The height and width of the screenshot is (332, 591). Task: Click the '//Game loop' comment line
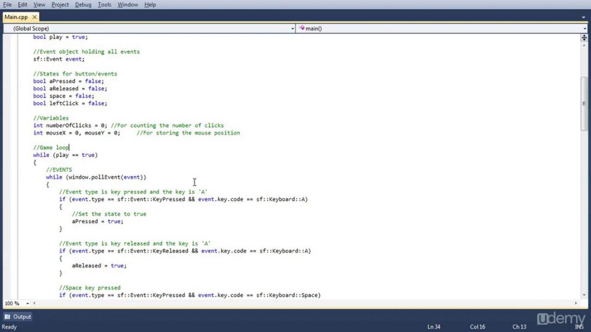(51, 148)
